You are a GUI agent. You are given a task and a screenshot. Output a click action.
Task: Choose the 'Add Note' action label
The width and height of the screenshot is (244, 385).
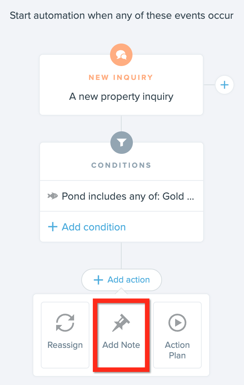tap(121, 345)
